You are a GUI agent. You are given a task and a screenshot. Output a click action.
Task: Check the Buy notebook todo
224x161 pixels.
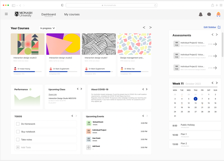pyautogui.click(x=18, y=132)
